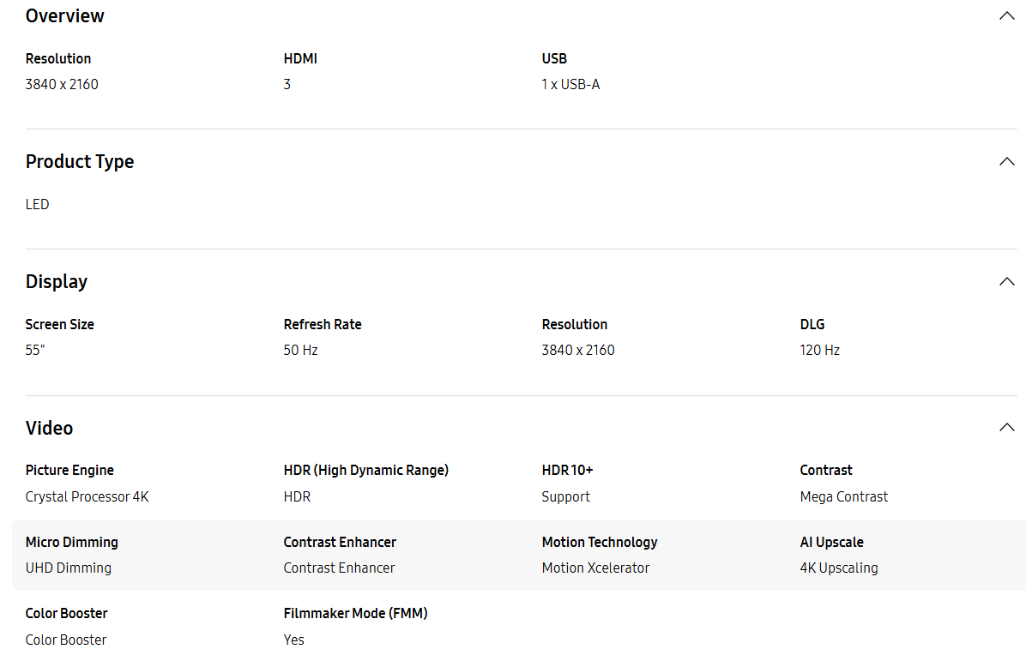Click the Product Type heading
The image size is (1026, 655).
80,161
